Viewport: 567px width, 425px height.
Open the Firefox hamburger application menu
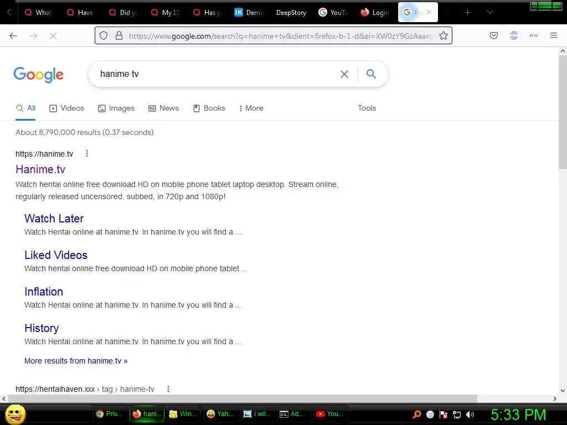(x=554, y=35)
